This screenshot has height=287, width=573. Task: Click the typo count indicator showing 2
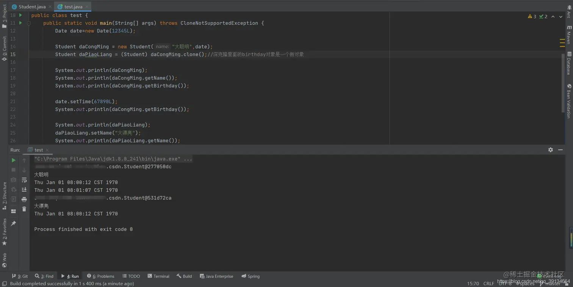[543, 17]
